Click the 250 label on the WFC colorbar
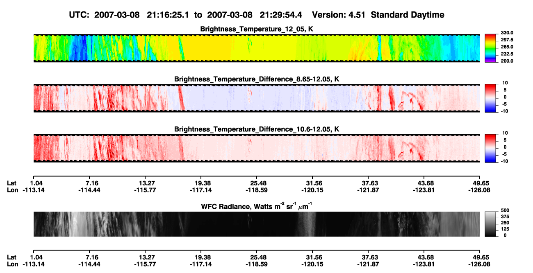Image resolution: width=533 pixels, height=273 pixels. click(505, 223)
